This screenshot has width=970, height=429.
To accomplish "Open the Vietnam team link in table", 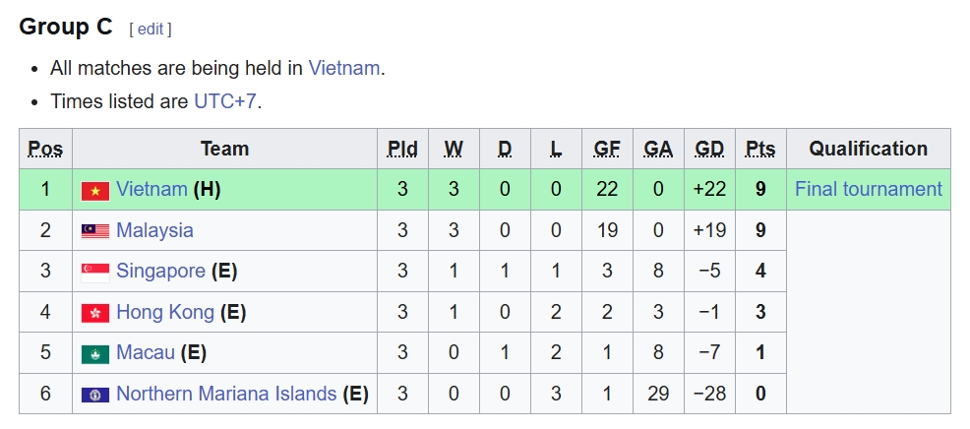I will pyautogui.click(x=152, y=189).
